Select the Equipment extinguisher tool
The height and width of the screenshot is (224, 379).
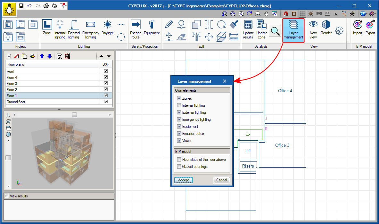(x=152, y=29)
